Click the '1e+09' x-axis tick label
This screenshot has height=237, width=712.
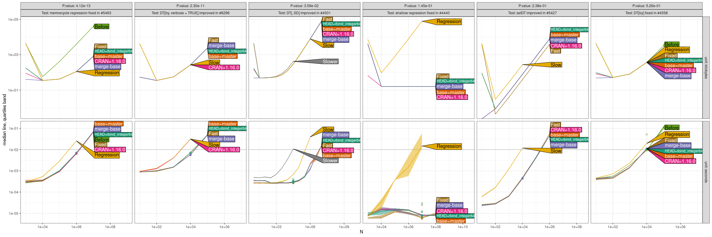[344, 227]
